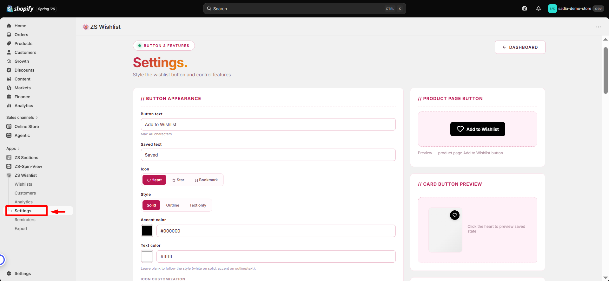Click the ZS Sections app icon

coord(9,157)
